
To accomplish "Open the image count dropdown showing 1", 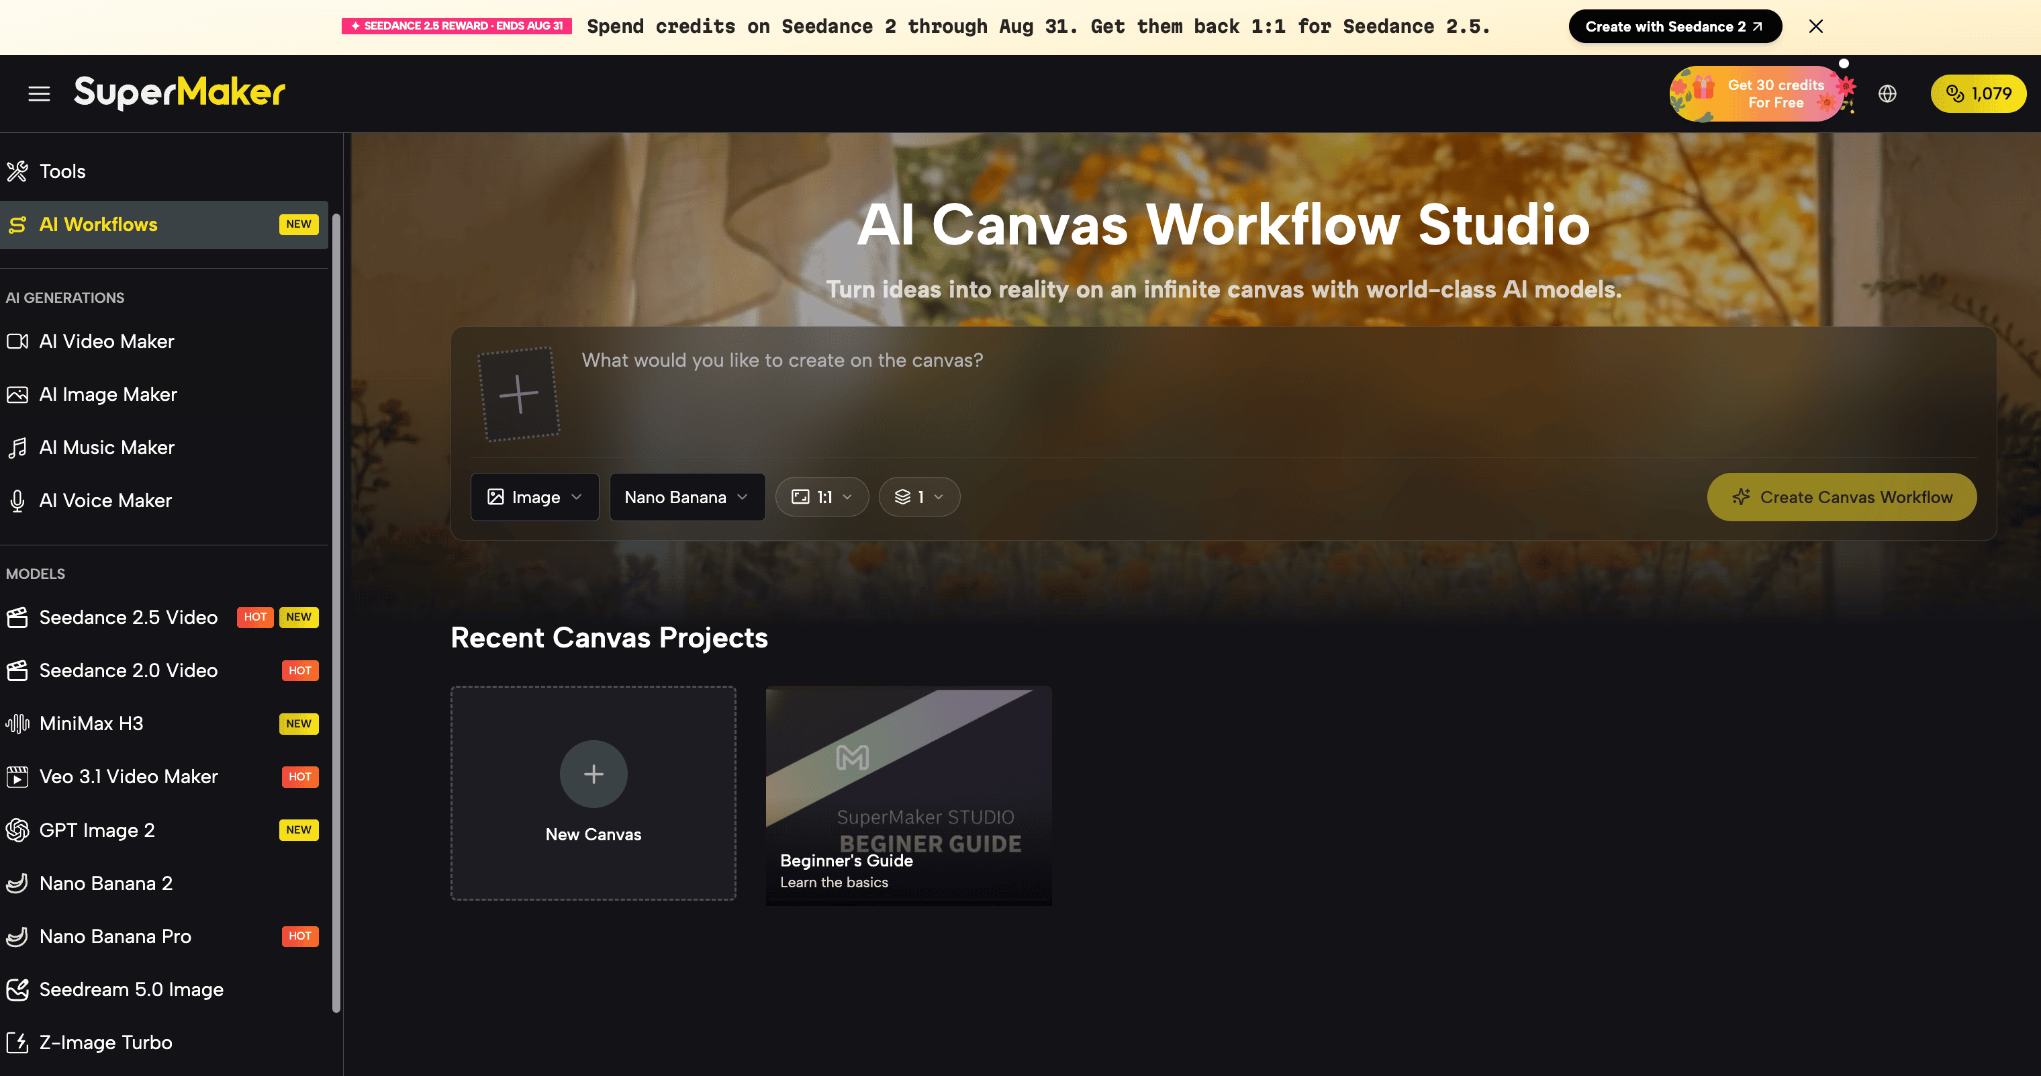I will [919, 497].
